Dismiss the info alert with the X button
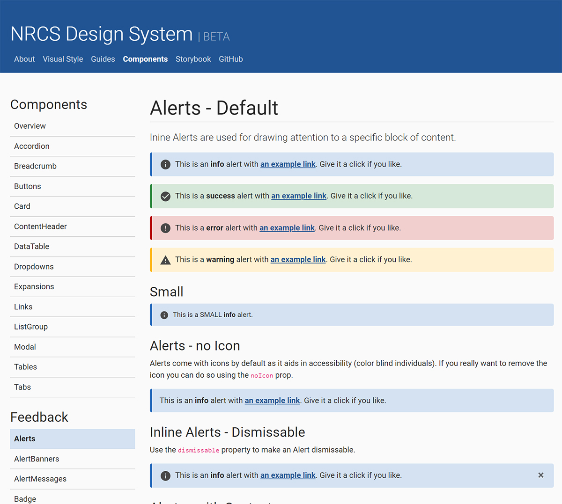The image size is (562, 504). 541,475
